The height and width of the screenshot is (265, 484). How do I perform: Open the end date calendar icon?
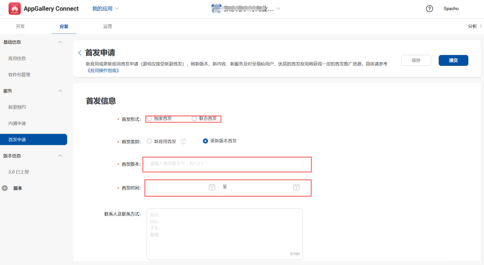tap(296, 187)
